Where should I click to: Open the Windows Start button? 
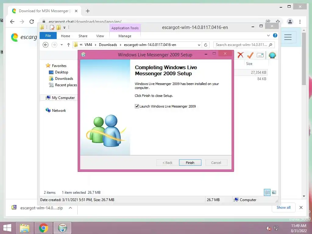(7, 228)
